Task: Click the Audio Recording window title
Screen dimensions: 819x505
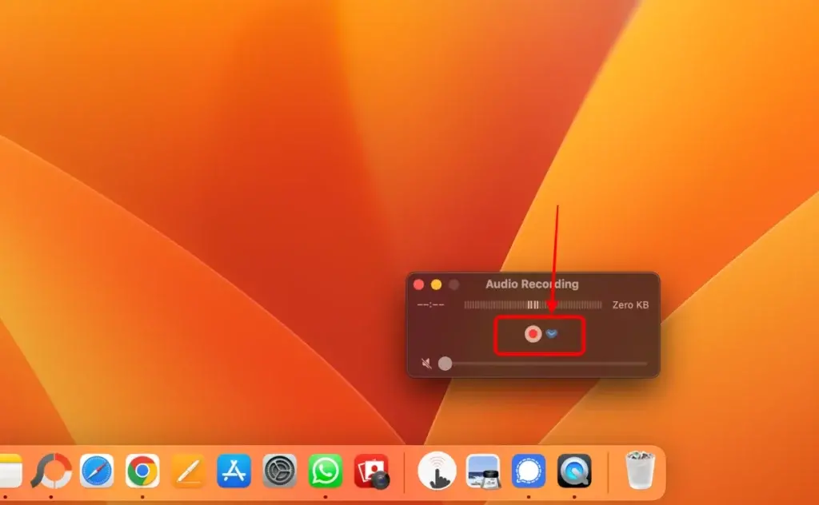Action: tap(532, 284)
